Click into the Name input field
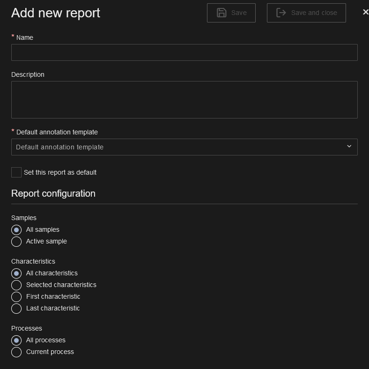Viewport: 369px width, 369px height. (184, 52)
